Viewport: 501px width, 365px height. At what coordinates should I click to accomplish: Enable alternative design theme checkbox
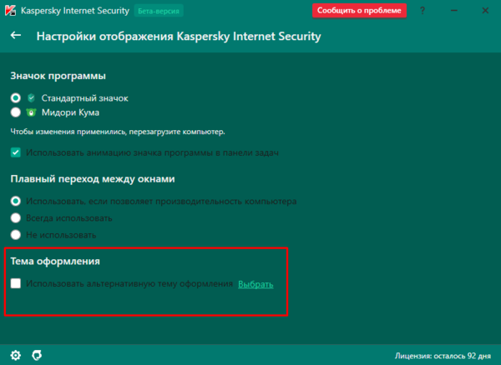tap(16, 283)
